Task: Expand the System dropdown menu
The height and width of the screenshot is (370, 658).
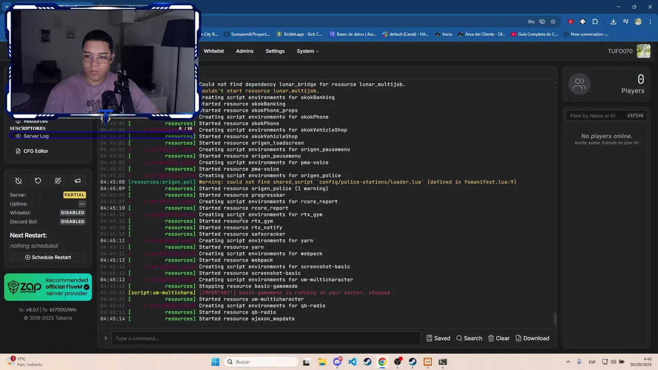Action: [x=307, y=51]
